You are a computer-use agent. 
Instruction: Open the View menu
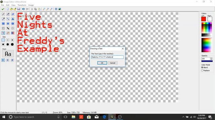pos(13,5)
